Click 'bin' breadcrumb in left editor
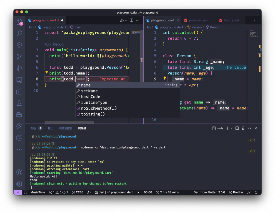The height and width of the screenshot is (213, 275). 31,27
